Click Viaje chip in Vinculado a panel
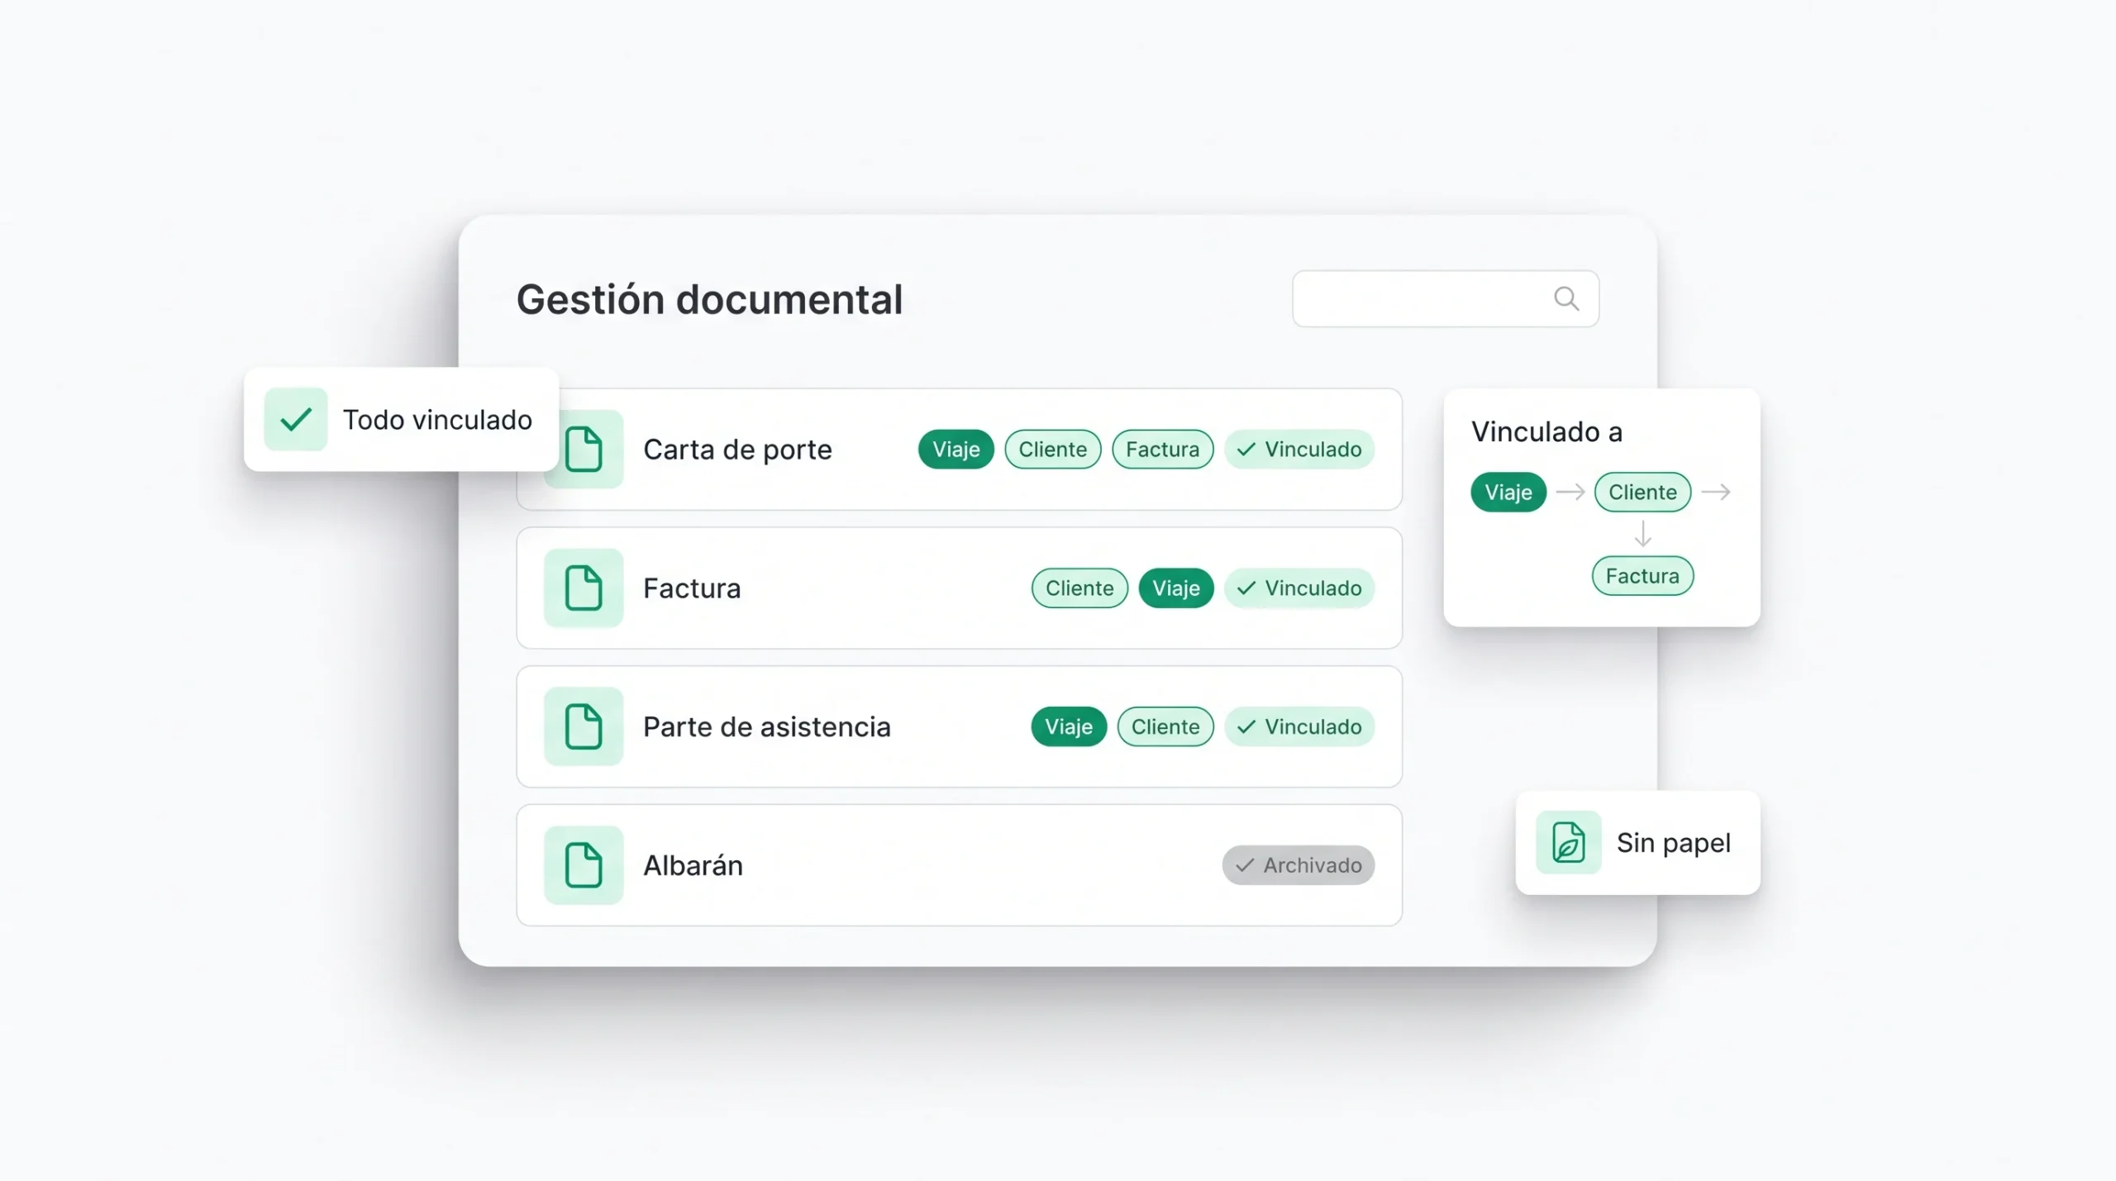Viewport: 2116px width, 1181px height. [1508, 492]
